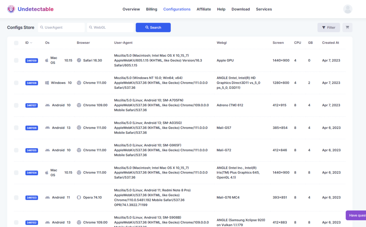
Task: Focus the WebGL search field
Action: (110, 27)
